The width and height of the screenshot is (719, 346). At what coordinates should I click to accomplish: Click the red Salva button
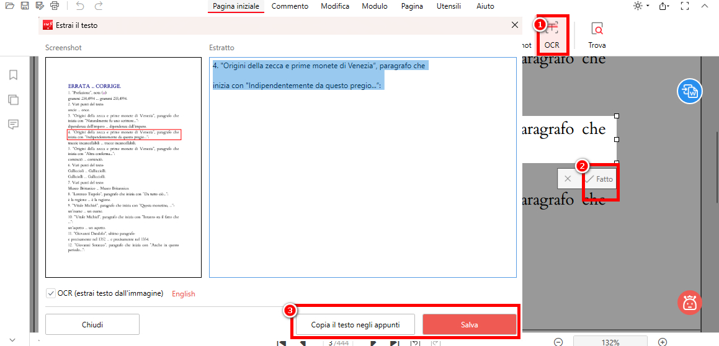click(470, 325)
